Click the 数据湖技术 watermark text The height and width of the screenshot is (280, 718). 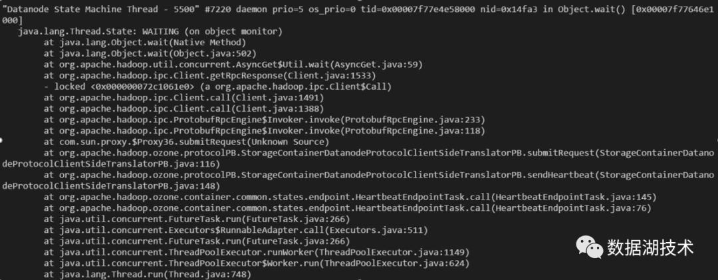coord(650,249)
